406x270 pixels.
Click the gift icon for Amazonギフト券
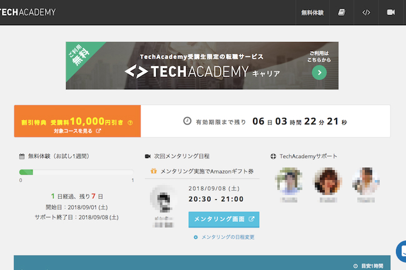pos(154,171)
